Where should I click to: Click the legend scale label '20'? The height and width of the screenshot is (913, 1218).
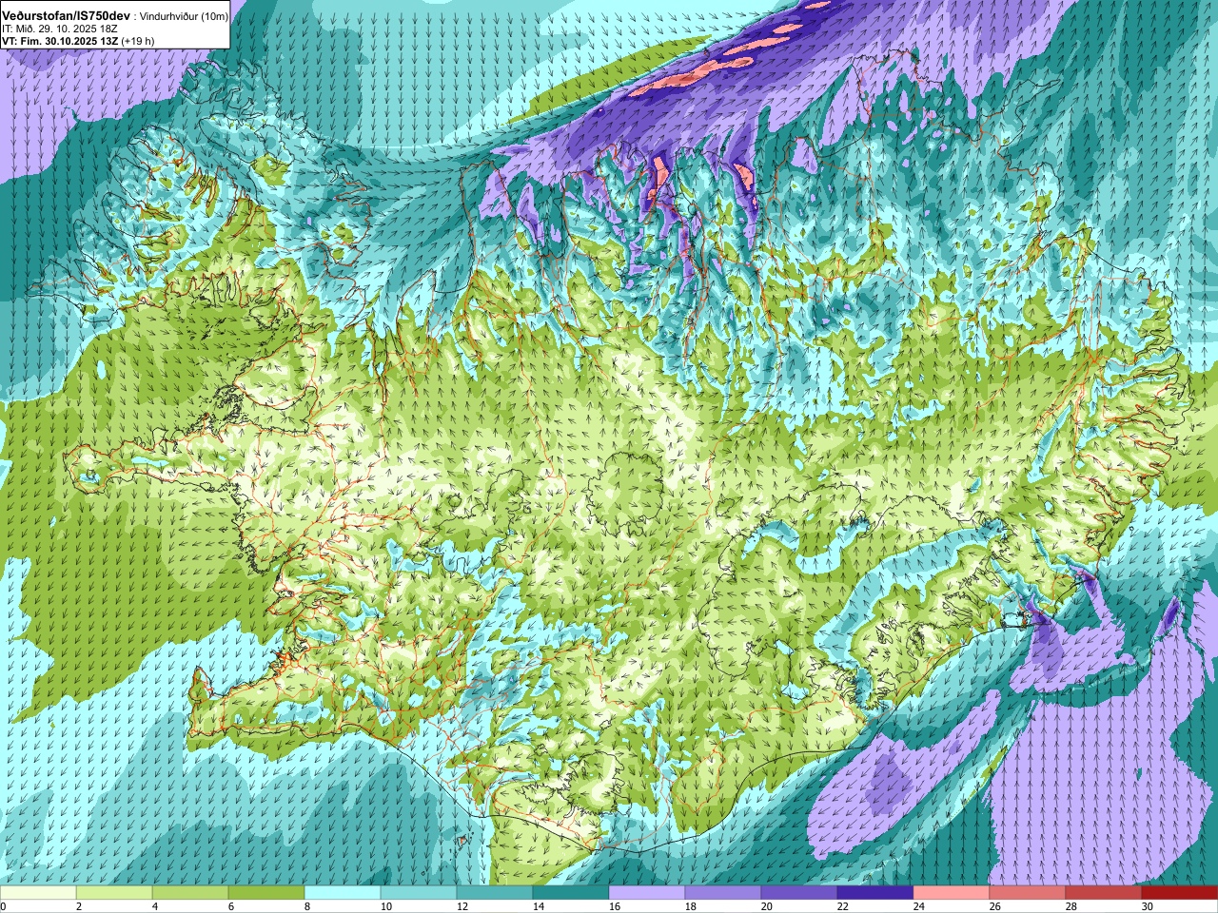point(766,906)
